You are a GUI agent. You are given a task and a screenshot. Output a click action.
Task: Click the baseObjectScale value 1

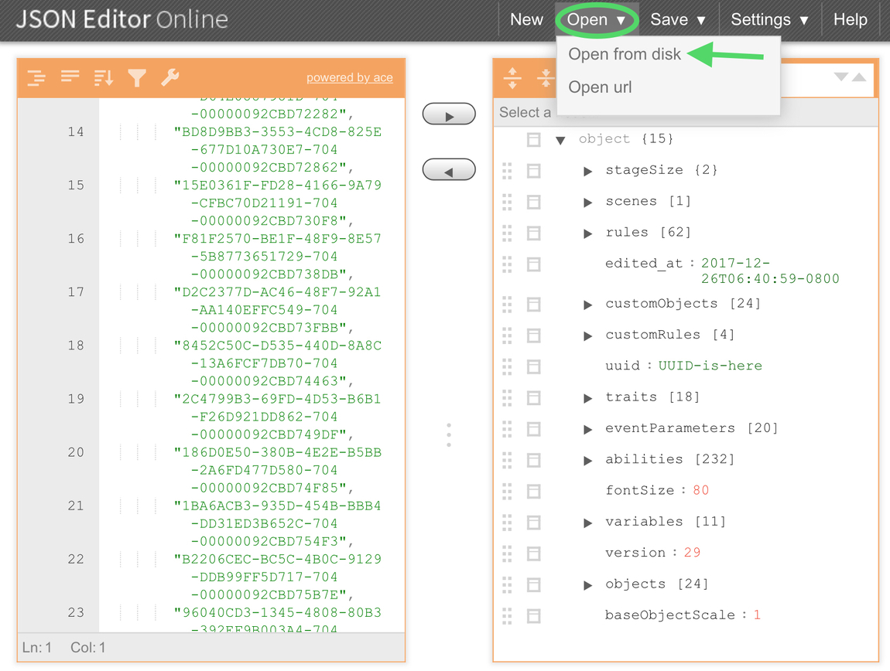757,615
